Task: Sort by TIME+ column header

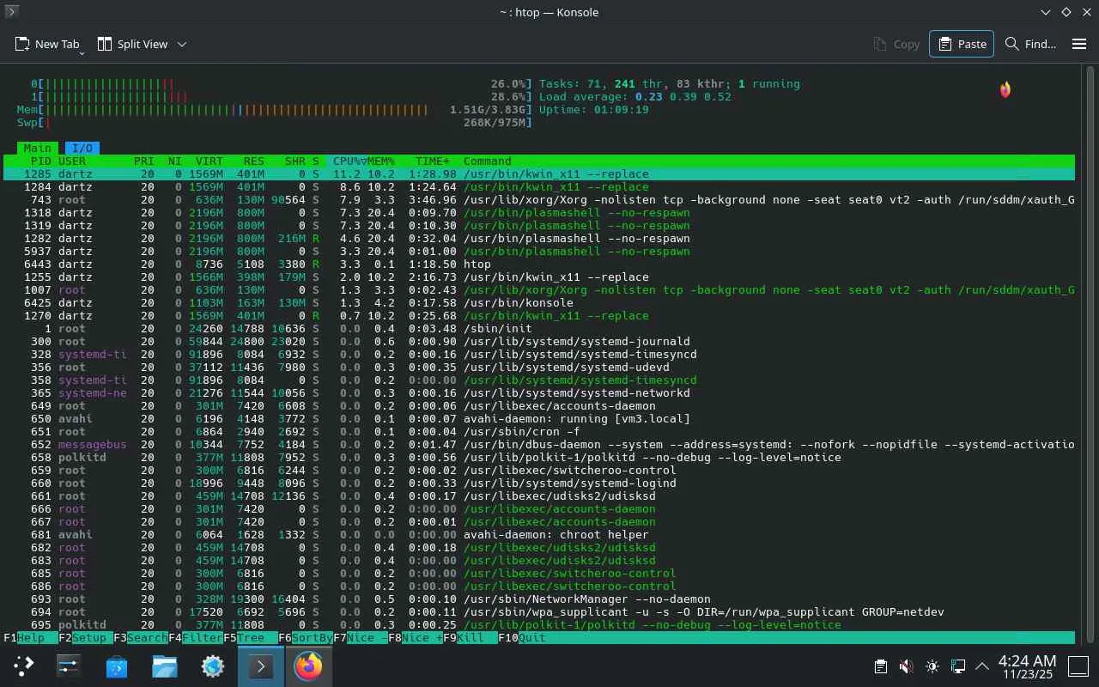Action: coord(433,161)
